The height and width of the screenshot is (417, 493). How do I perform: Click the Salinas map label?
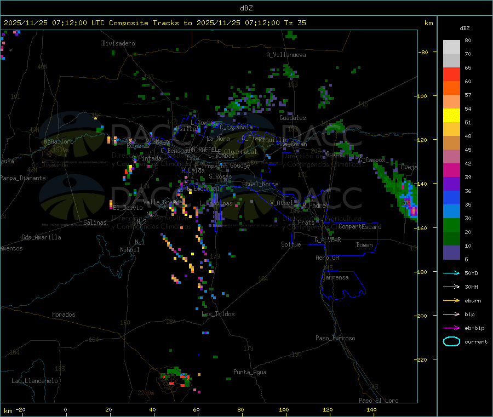point(95,222)
